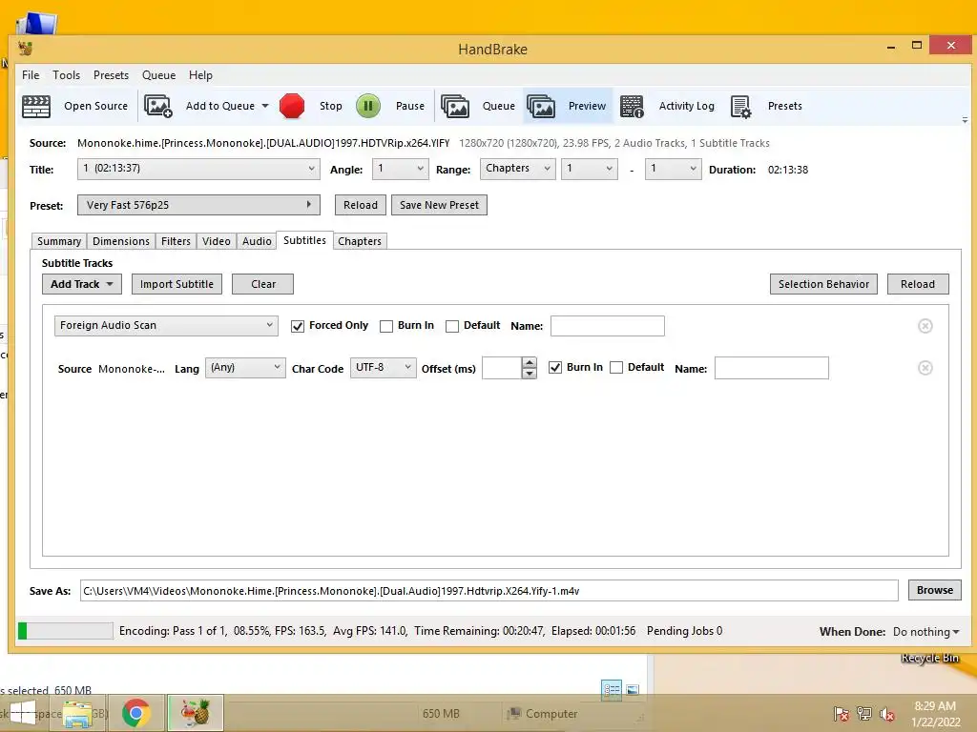Open the Queue toolbar icon

(455, 107)
